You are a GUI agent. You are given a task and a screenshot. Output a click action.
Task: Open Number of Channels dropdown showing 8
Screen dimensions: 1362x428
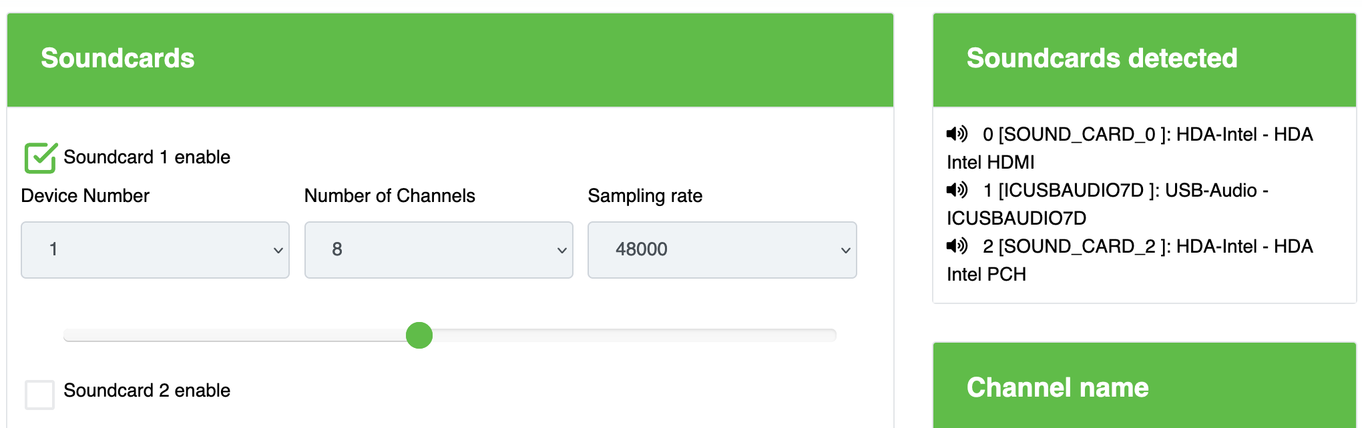click(438, 250)
